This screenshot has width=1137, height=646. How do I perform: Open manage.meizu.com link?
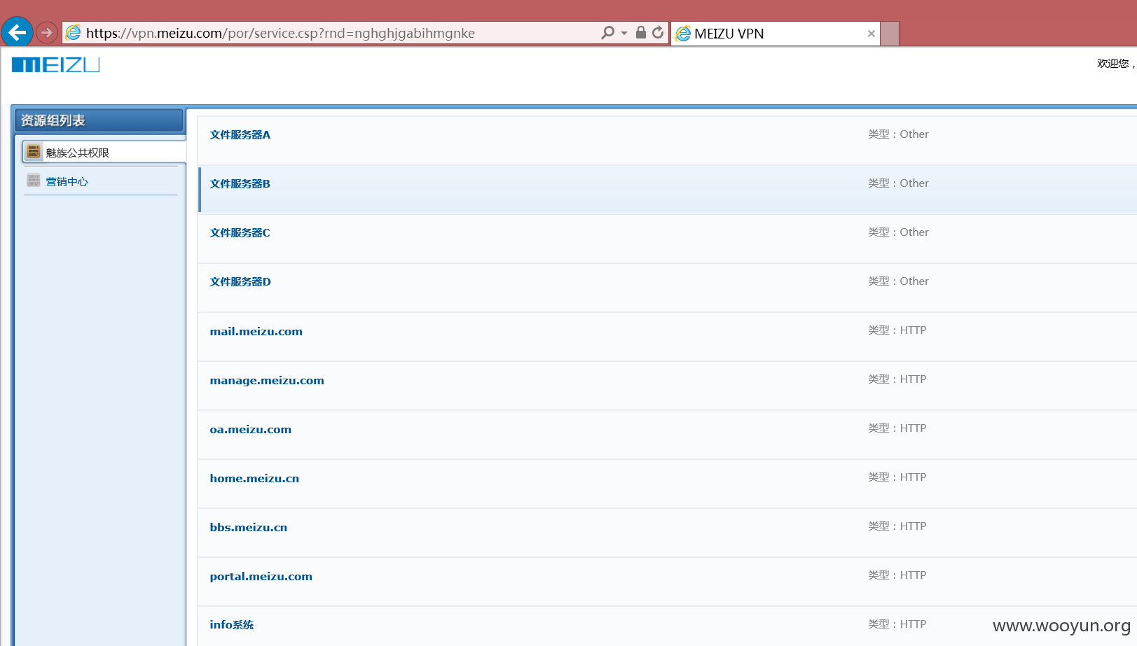(x=267, y=380)
